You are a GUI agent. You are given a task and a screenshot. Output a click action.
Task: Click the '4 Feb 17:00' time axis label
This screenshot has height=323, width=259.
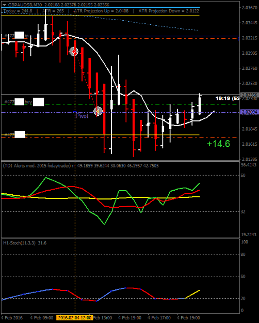tap(159, 318)
